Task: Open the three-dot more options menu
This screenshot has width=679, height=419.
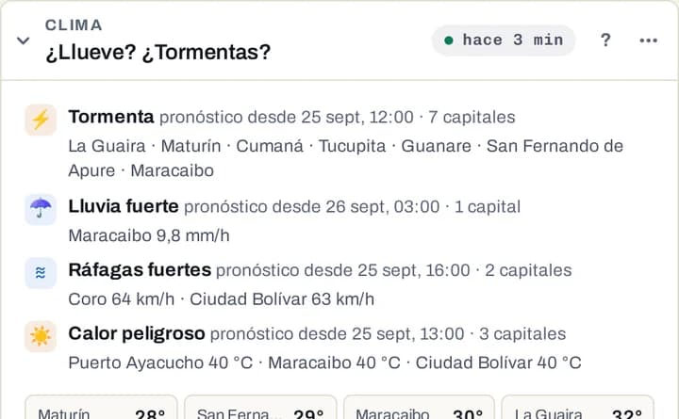Action: pyautogui.click(x=648, y=40)
